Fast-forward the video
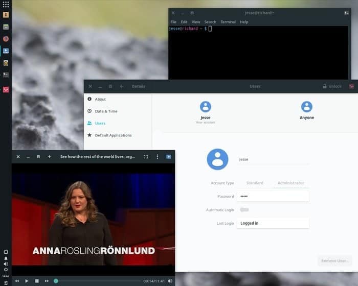The height and width of the screenshot is (286, 358). 47,281
